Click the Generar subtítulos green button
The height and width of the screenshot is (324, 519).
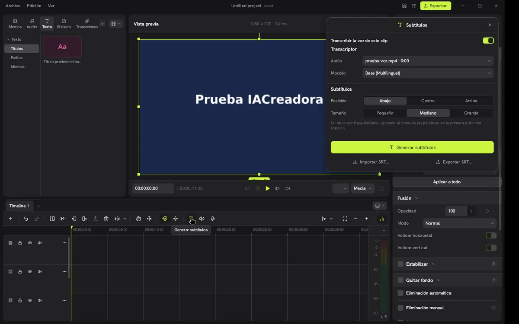tap(412, 147)
